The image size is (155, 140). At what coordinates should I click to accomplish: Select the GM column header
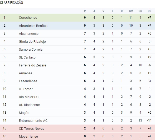[131, 11]
